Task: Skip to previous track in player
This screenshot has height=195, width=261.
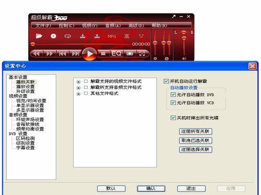Action: pos(63,54)
